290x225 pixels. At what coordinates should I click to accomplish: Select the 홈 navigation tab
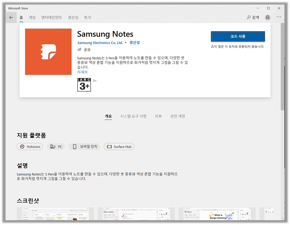21,17
